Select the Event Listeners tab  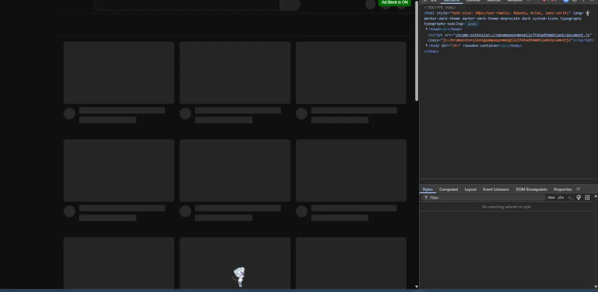tap(496, 189)
